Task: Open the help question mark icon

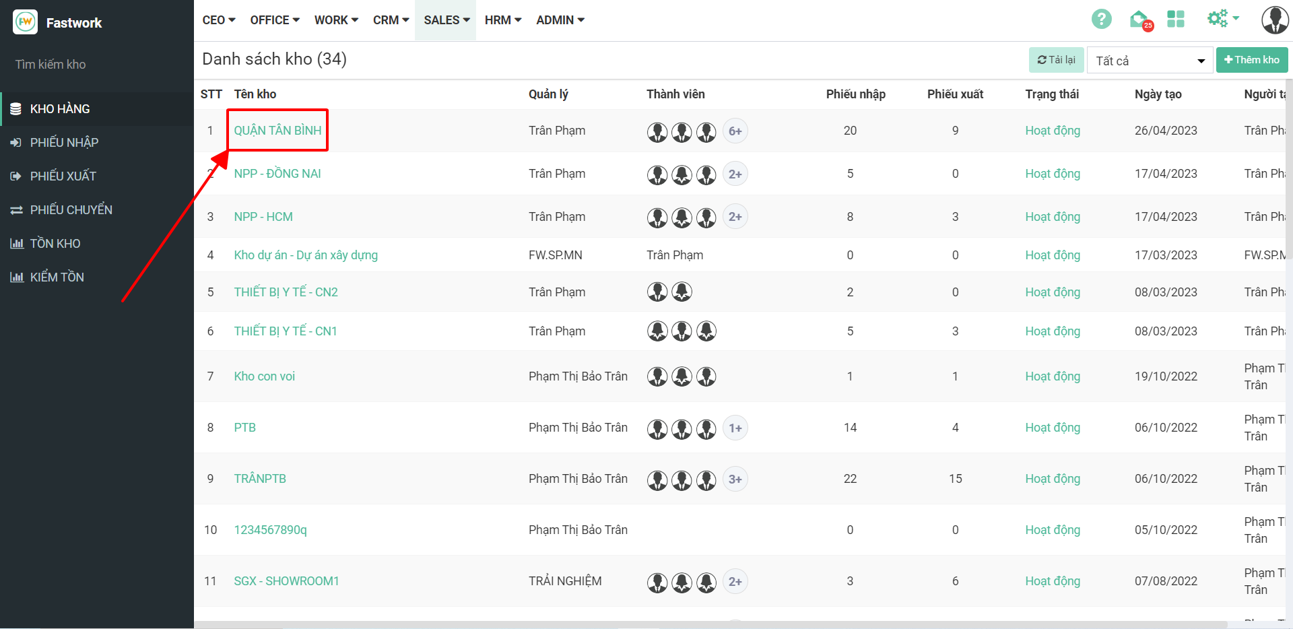Action: 1101,20
